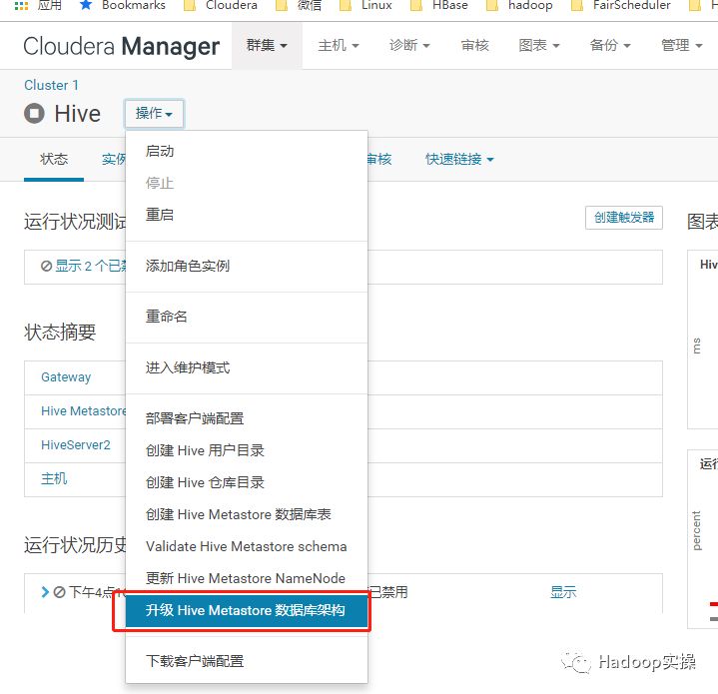Screen dimensions: 718x694
Task: Choose 创建 Hive 仓库目录 menu entry
Action: click(247, 482)
